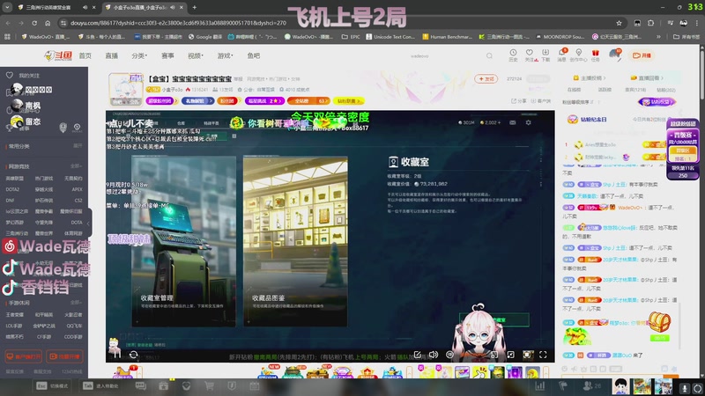
Task: Open the browser extensions puzzle icon
Action: [x=650, y=23]
